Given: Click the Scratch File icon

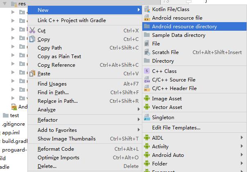Looking at the screenshot, I should click(147, 52).
